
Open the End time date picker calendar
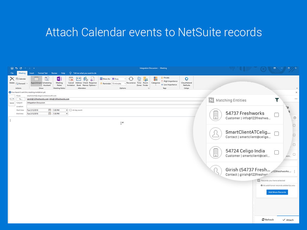coord(50,114)
